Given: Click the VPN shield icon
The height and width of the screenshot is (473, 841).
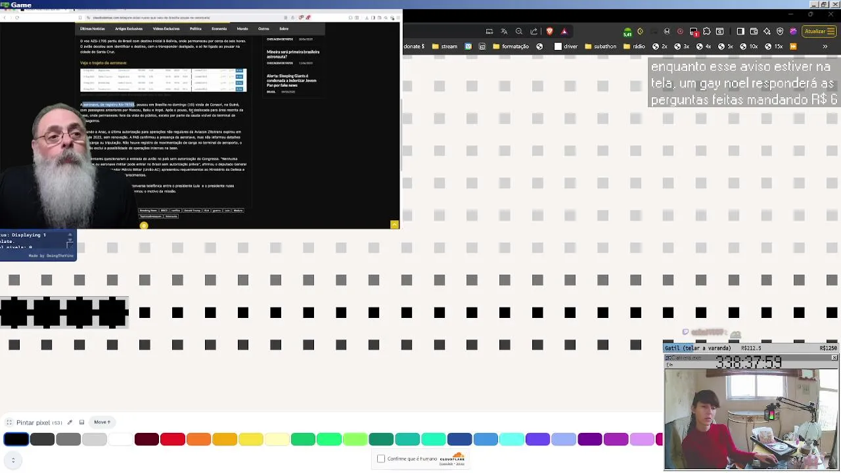Looking at the screenshot, I should click(780, 31).
